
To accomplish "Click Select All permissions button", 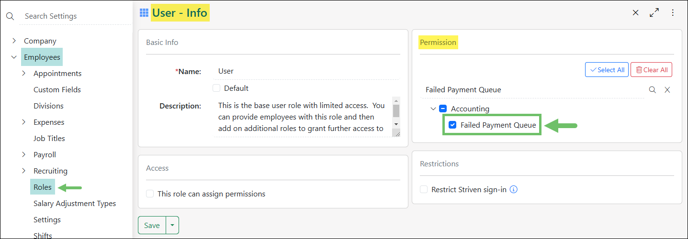I will tap(607, 70).
